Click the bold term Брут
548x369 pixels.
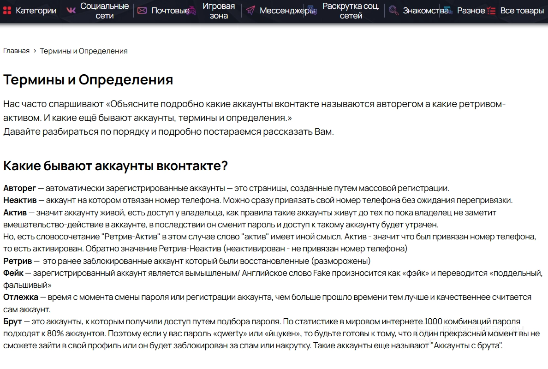tap(12, 321)
